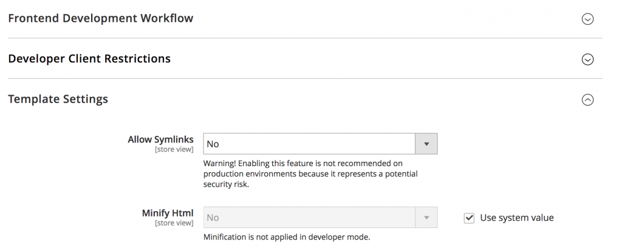Click the Developer Client Restrictions section title
This screenshot has width=622, height=245.
(89, 59)
